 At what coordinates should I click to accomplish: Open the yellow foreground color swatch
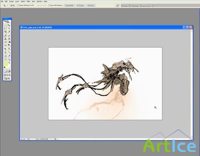click(6, 64)
